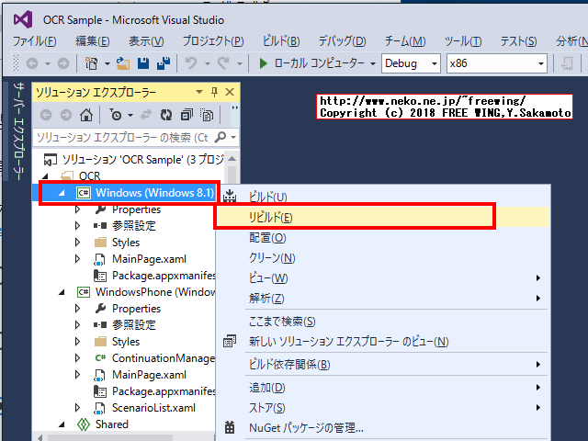Select ソリューション 'OCR Sample' root node

(x=142, y=159)
